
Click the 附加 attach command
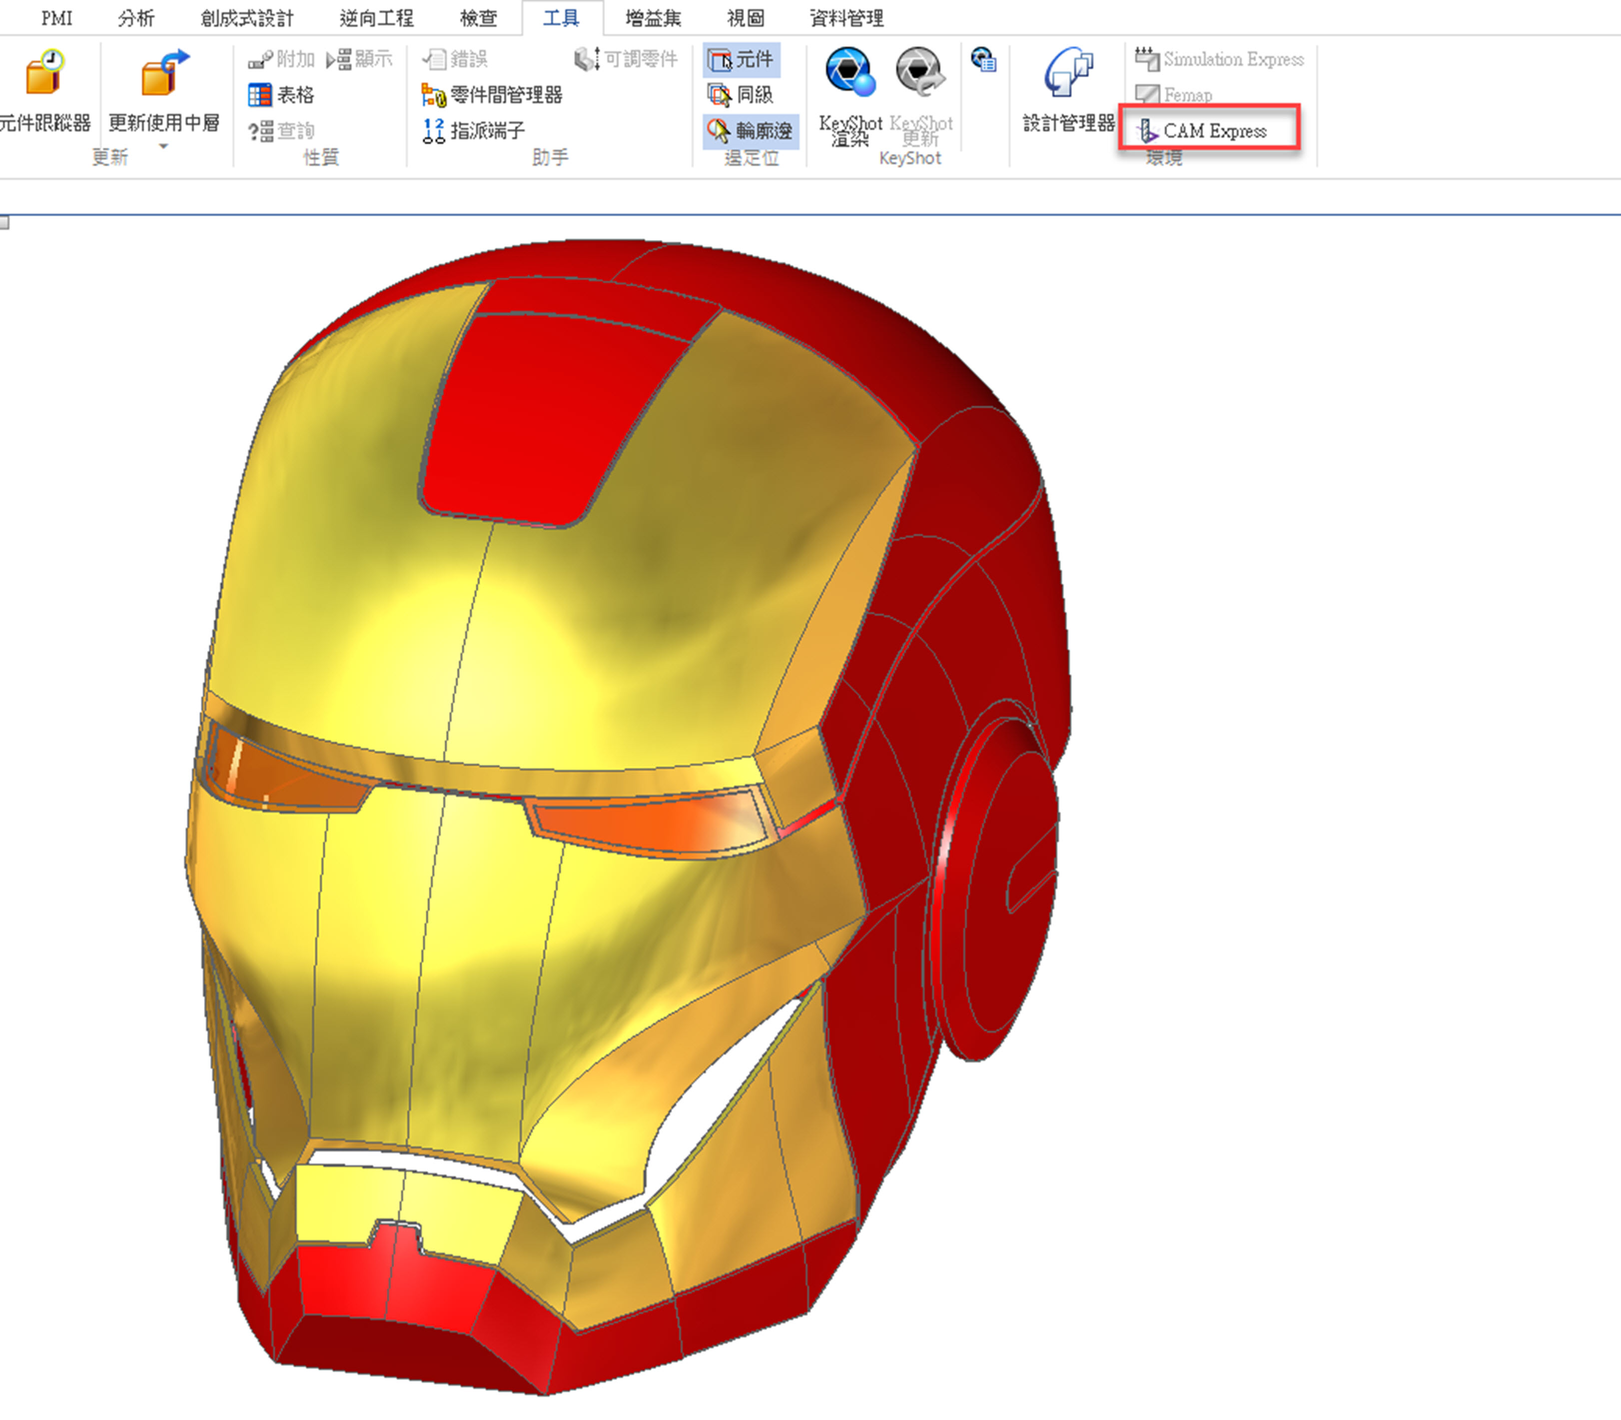point(281,59)
